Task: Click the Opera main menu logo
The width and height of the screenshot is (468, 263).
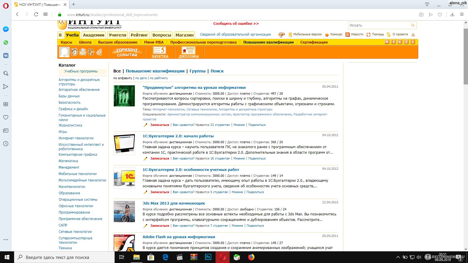Action: 6,6
